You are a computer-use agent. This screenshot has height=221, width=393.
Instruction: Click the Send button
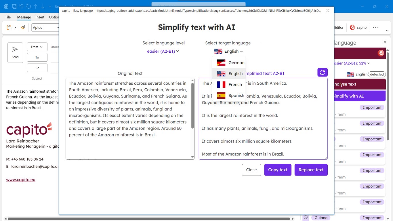[15, 53]
